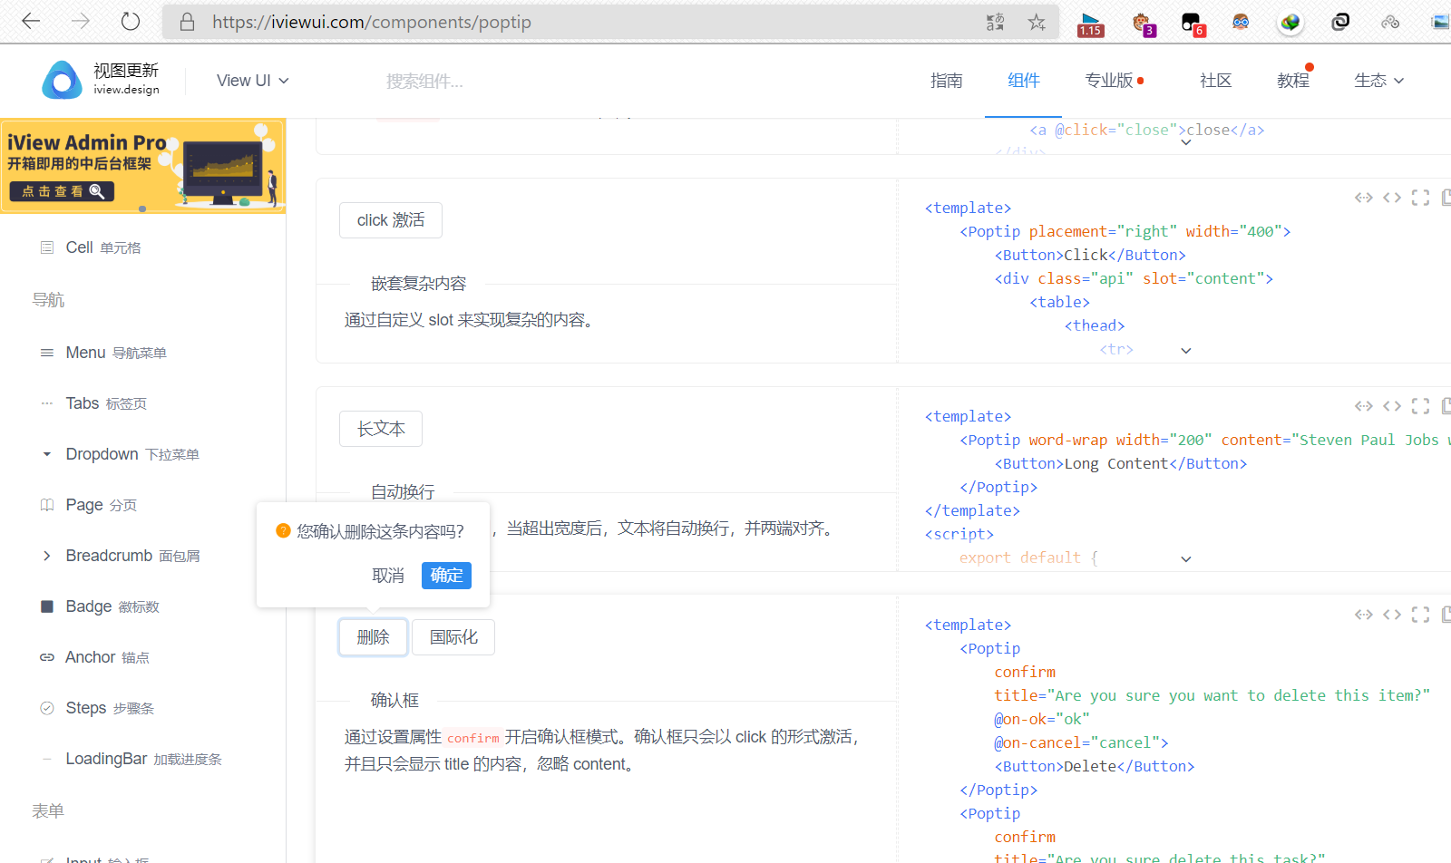
Task: Open the iView Admin Pro banner
Action: coord(143,166)
